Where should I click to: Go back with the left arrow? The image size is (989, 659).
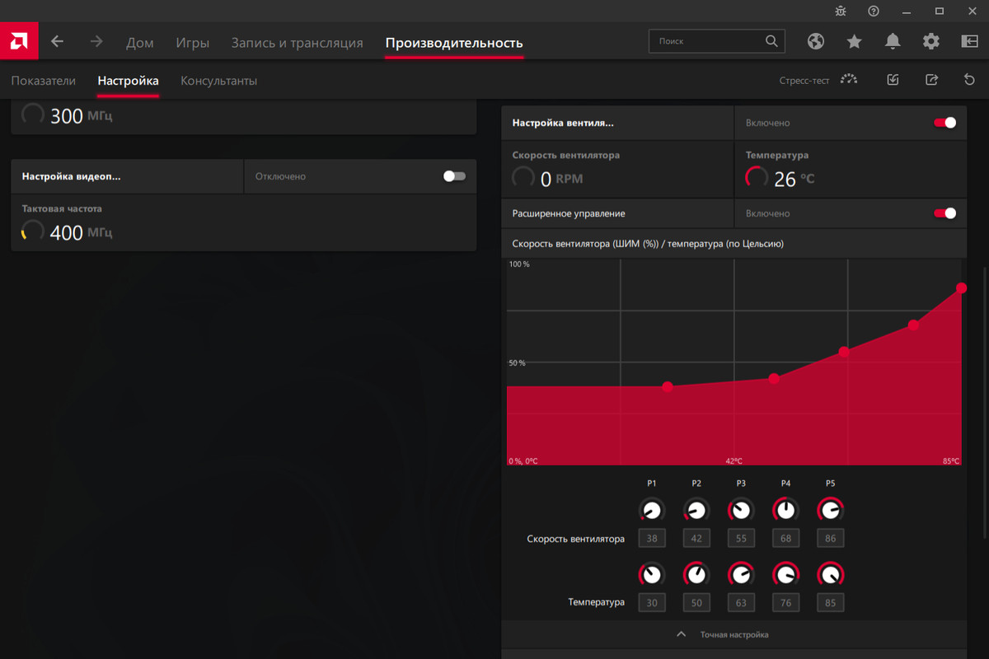(x=57, y=41)
